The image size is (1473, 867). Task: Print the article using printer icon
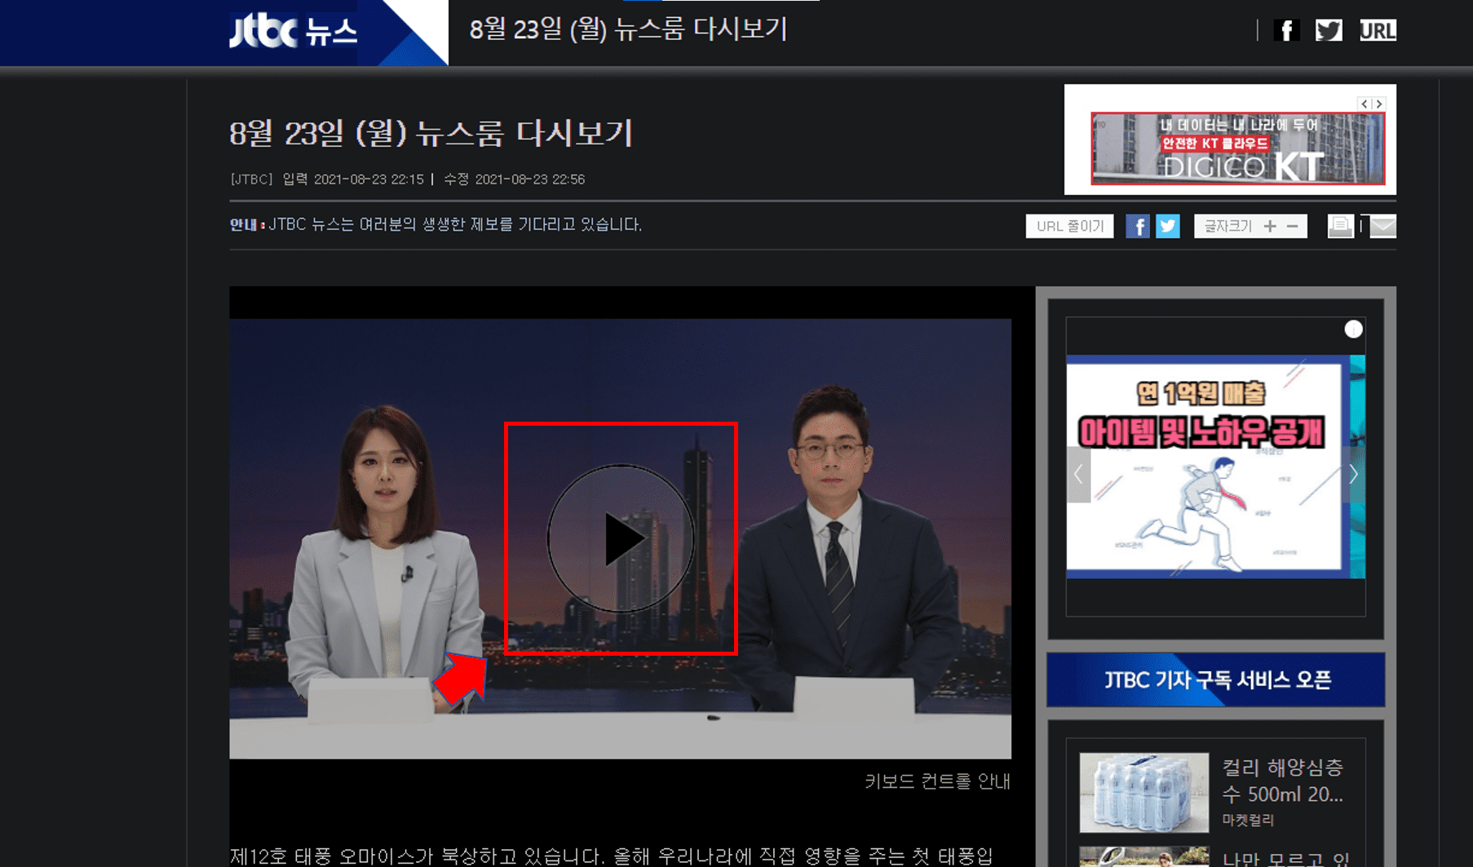click(1340, 226)
